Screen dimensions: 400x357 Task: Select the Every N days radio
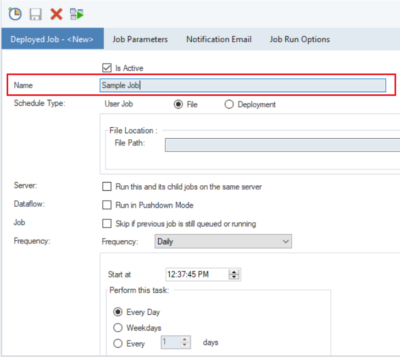(118, 344)
